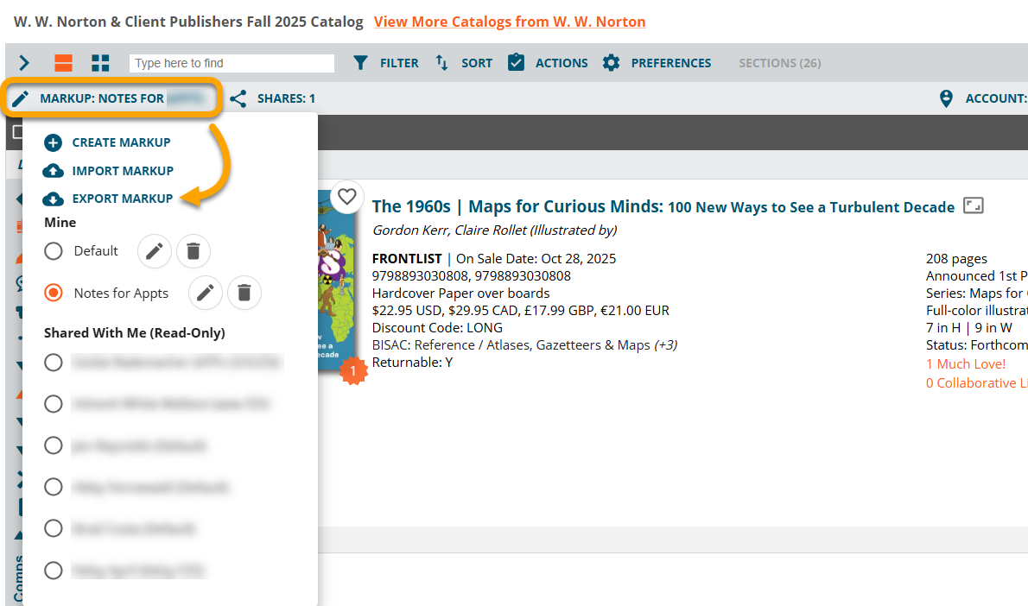Screen dimensions: 1028x606
Task: Click the orange number 1 badge
Action: pos(353,371)
